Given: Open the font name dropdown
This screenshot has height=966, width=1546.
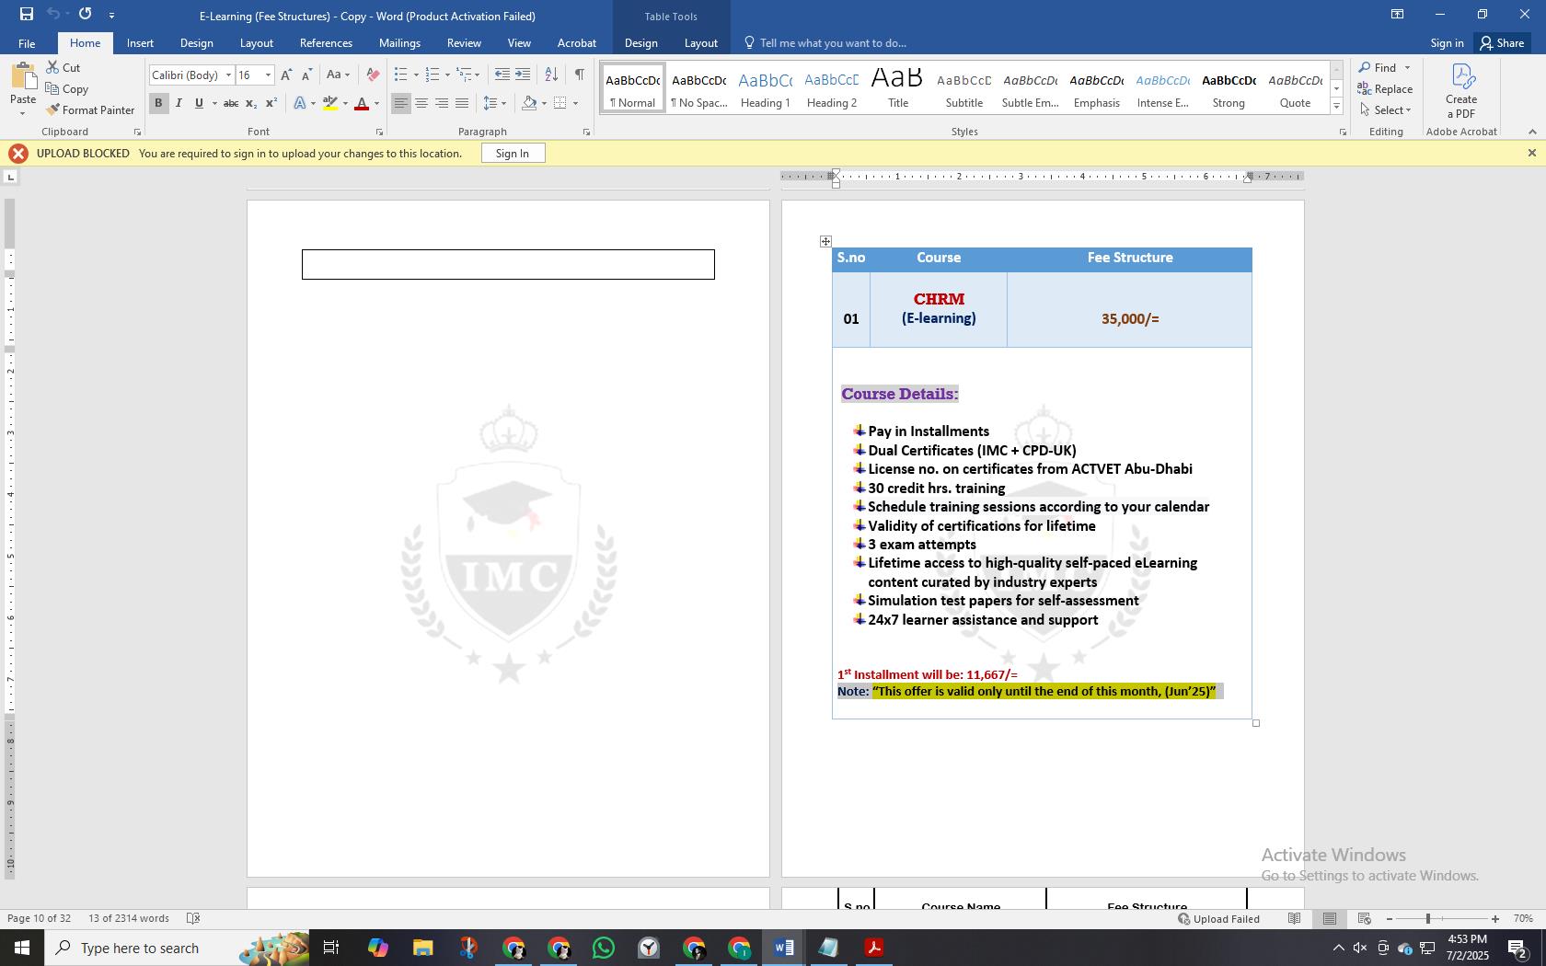Looking at the screenshot, I should tap(228, 75).
